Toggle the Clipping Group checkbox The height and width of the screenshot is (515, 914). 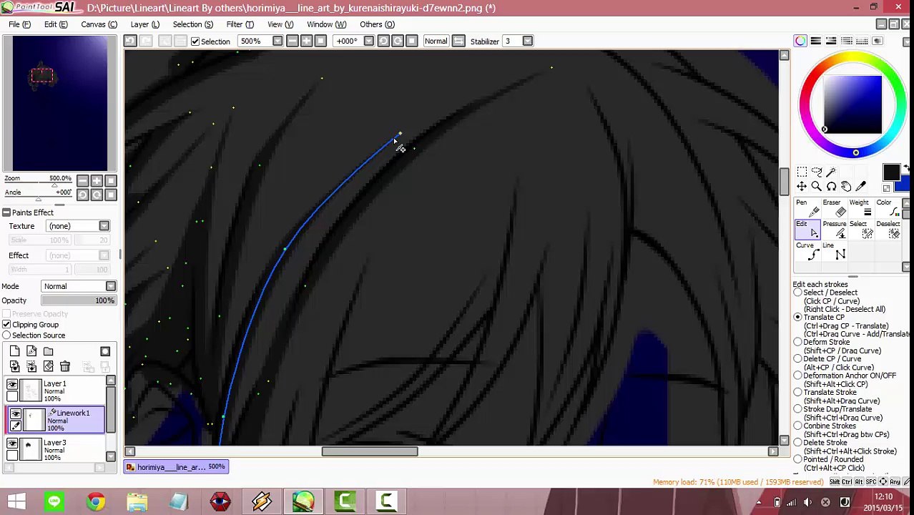click(x=6, y=325)
